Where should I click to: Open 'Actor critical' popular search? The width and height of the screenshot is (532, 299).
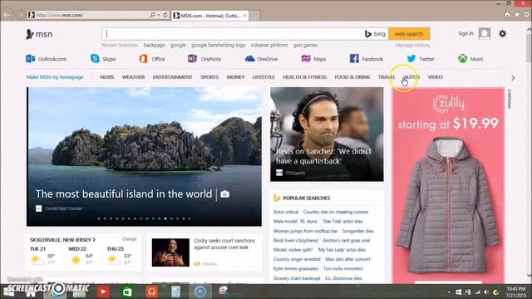(x=286, y=212)
